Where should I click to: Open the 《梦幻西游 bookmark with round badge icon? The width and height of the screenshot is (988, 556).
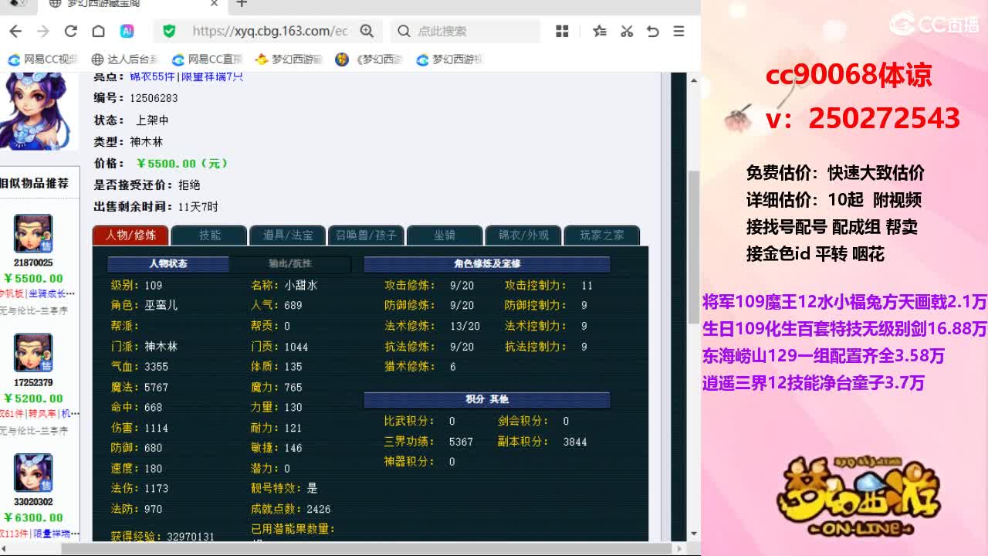coord(370,59)
